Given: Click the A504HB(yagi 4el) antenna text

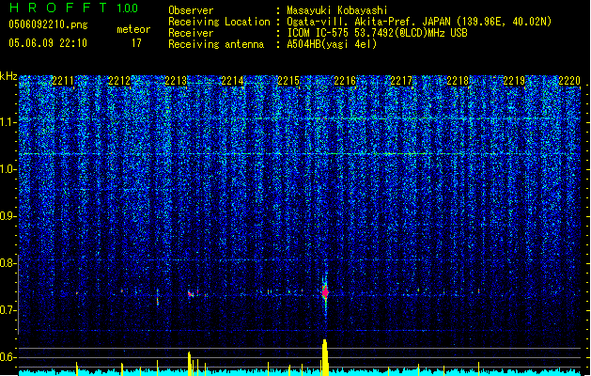Looking at the screenshot, I should [332, 44].
